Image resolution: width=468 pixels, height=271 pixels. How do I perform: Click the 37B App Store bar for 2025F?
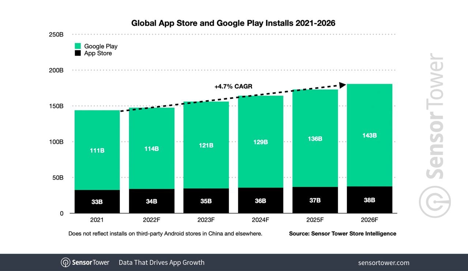[315, 200]
